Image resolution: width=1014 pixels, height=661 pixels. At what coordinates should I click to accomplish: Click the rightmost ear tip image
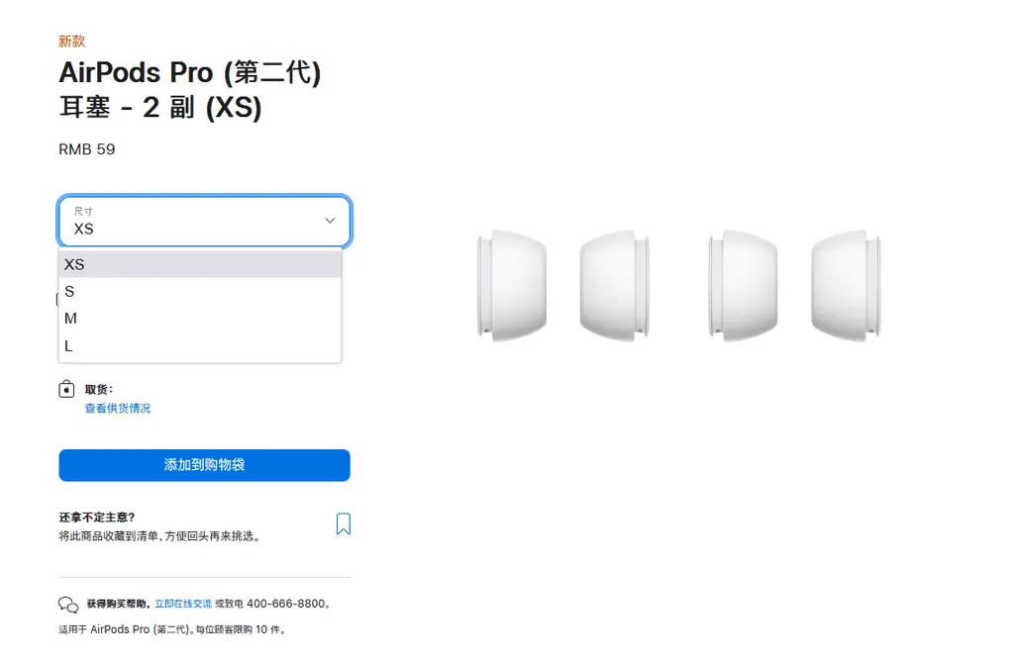(845, 286)
